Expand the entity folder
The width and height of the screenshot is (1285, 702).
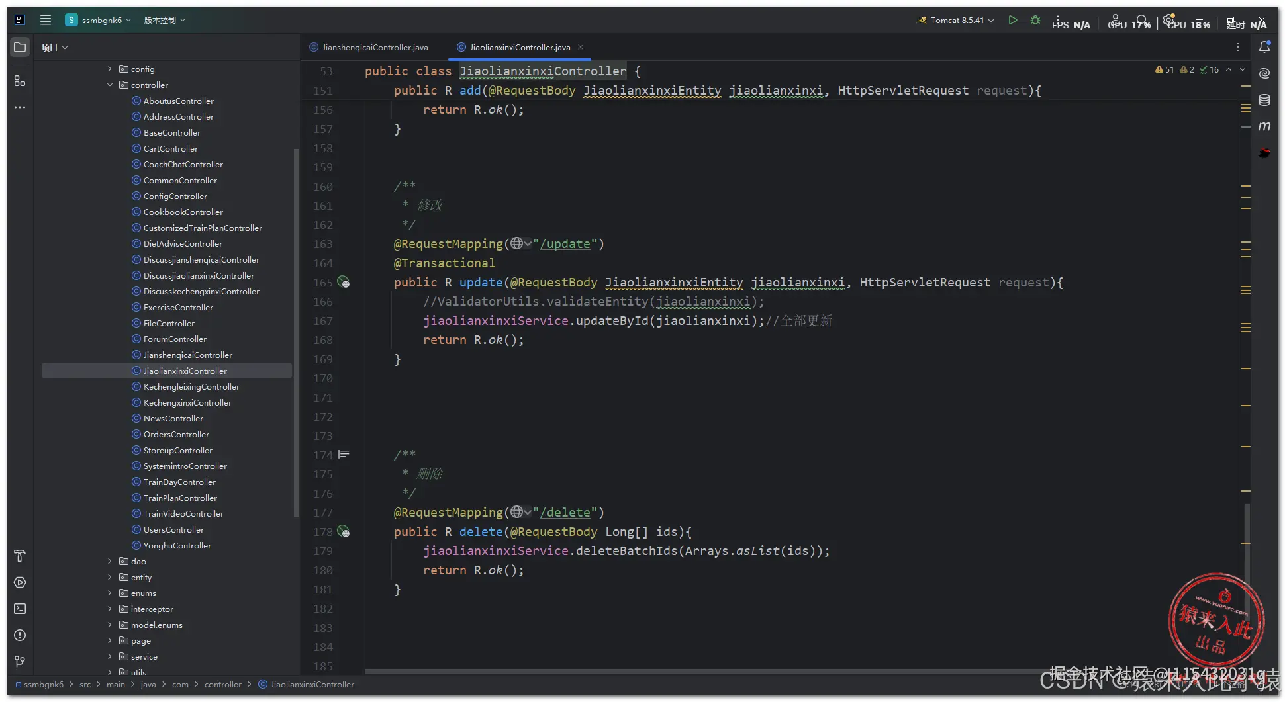(x=110, y=577)
